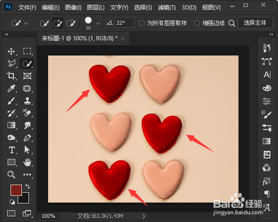Select the Rectangle shape tool
This screenshot has height=222, width=278.
(x=11, y=162)
